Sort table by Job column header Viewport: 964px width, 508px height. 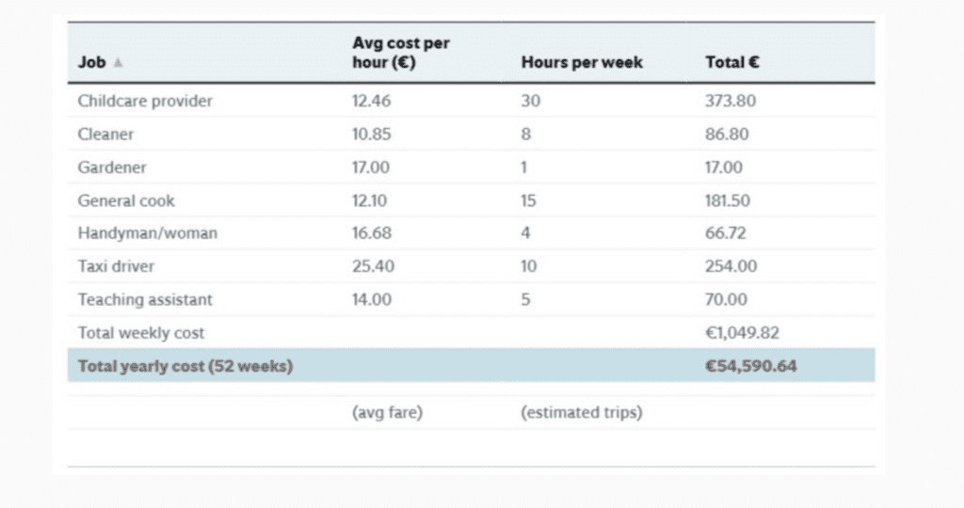coord(91,63)
